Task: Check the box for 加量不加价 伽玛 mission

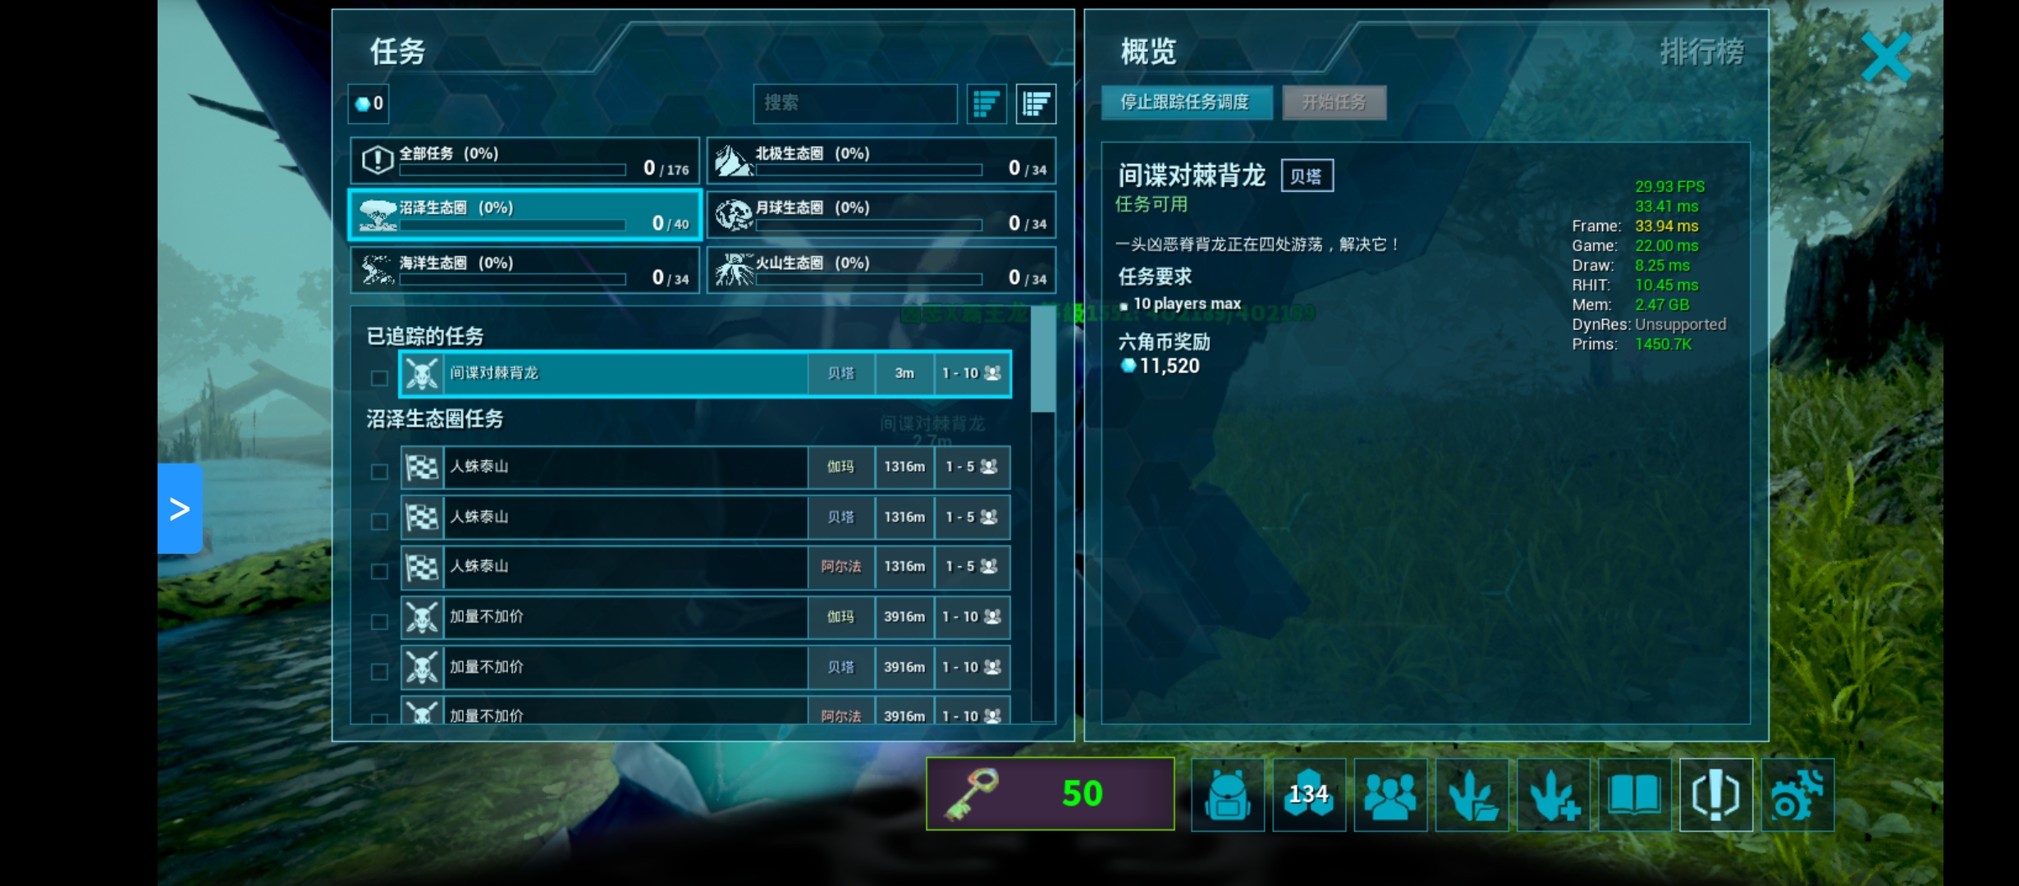Action: pyautogui.click(x=379, y=622)
